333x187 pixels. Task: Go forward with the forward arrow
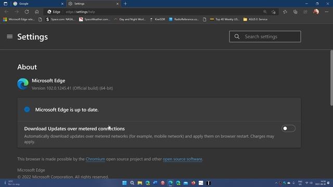pos(17,11)
